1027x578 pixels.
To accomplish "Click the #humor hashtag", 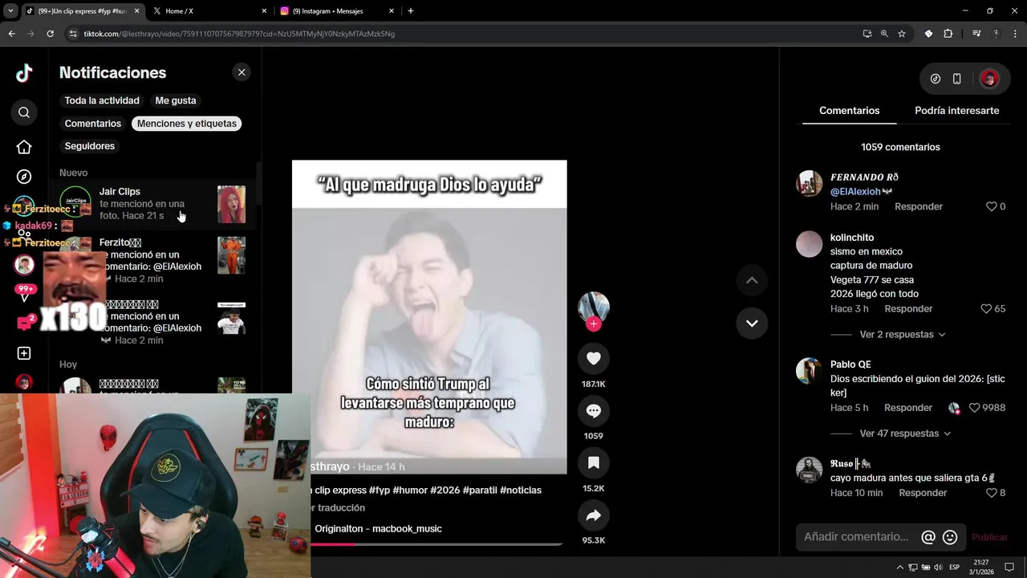I will pyautogui.click(x=410, y=490).
